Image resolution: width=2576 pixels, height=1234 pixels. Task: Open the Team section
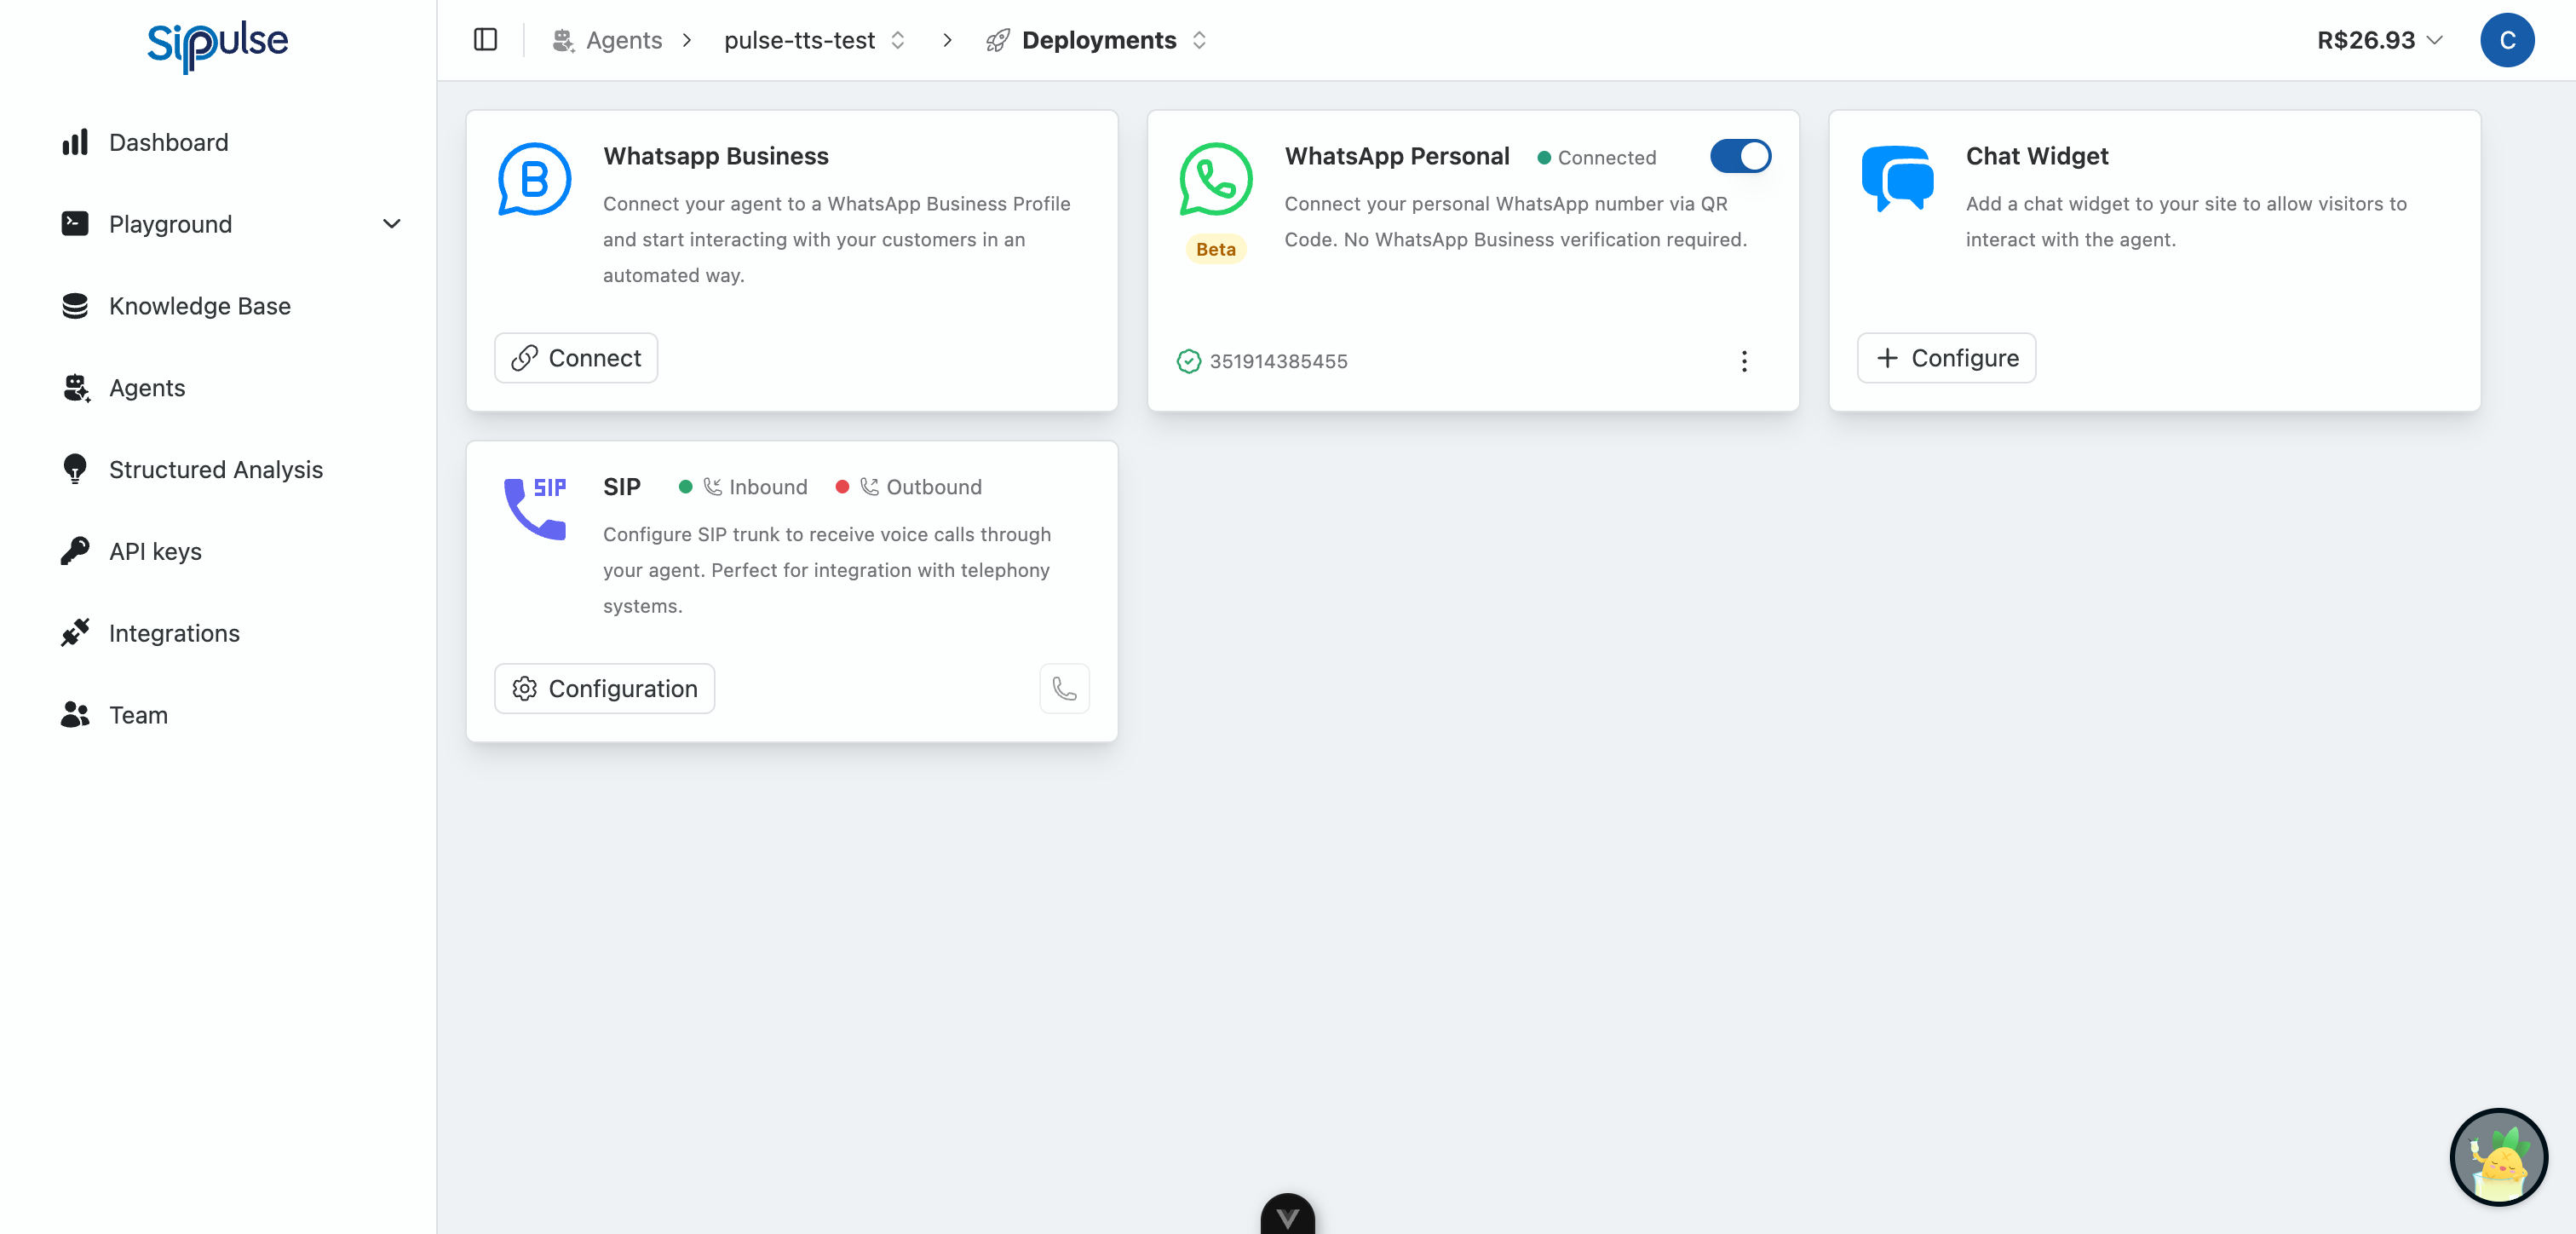coord(138,715)
